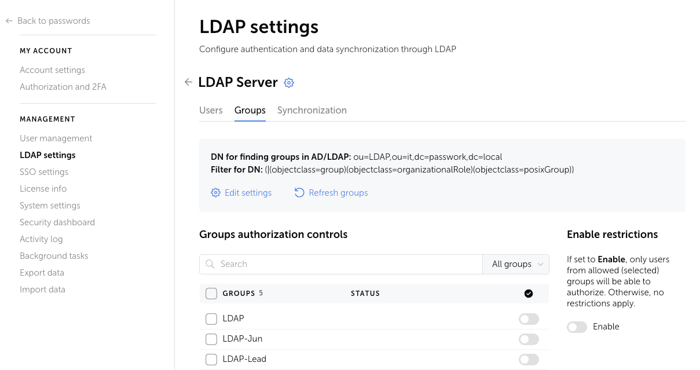Click the gear icon beside LDAP Server heading

coord(289,82)
